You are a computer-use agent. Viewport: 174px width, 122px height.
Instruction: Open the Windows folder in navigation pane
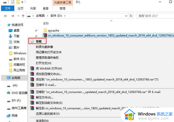coord(20,53)
